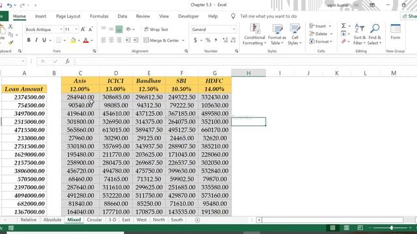Viewport: 417px width, 234px height.
Task: Apply Accounting currency dollar format
Action: 195,40
